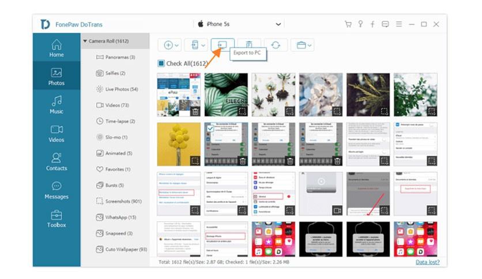Select the WhatsApp (15) album

[x=115, y=217]
